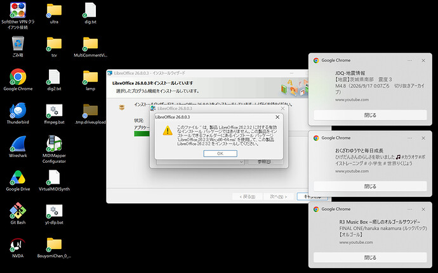Close the JDQ earthquake notification with X
The height and width of the screenshot is (273, 438).
point(423,61)
